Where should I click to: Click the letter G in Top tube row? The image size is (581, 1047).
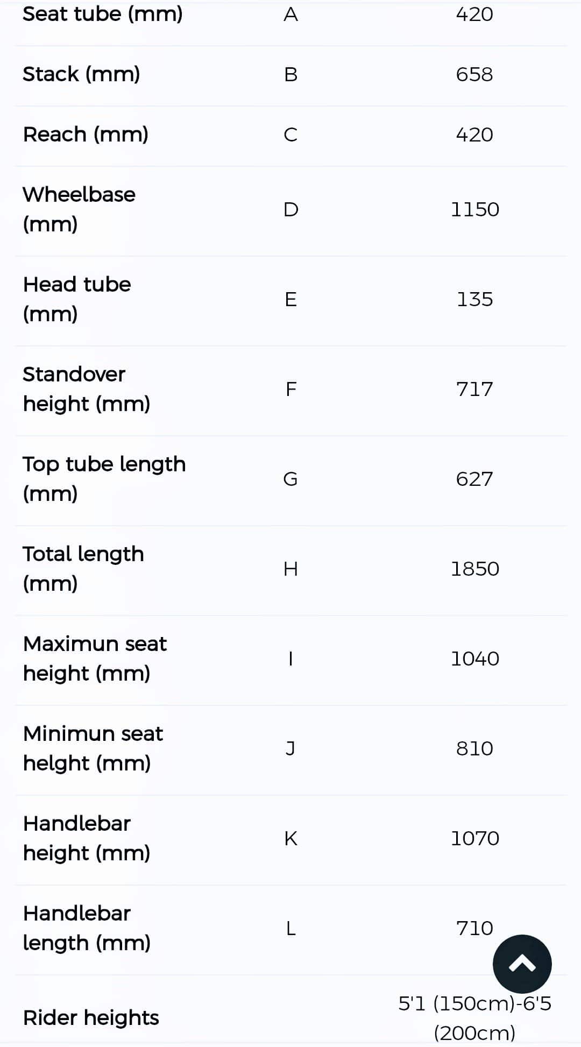[x=290, y=479]
